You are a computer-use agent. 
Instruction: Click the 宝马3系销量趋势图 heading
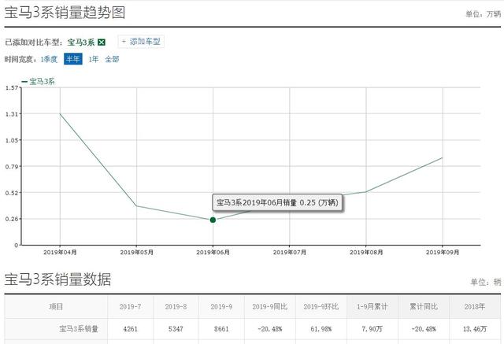click(65, 13)
